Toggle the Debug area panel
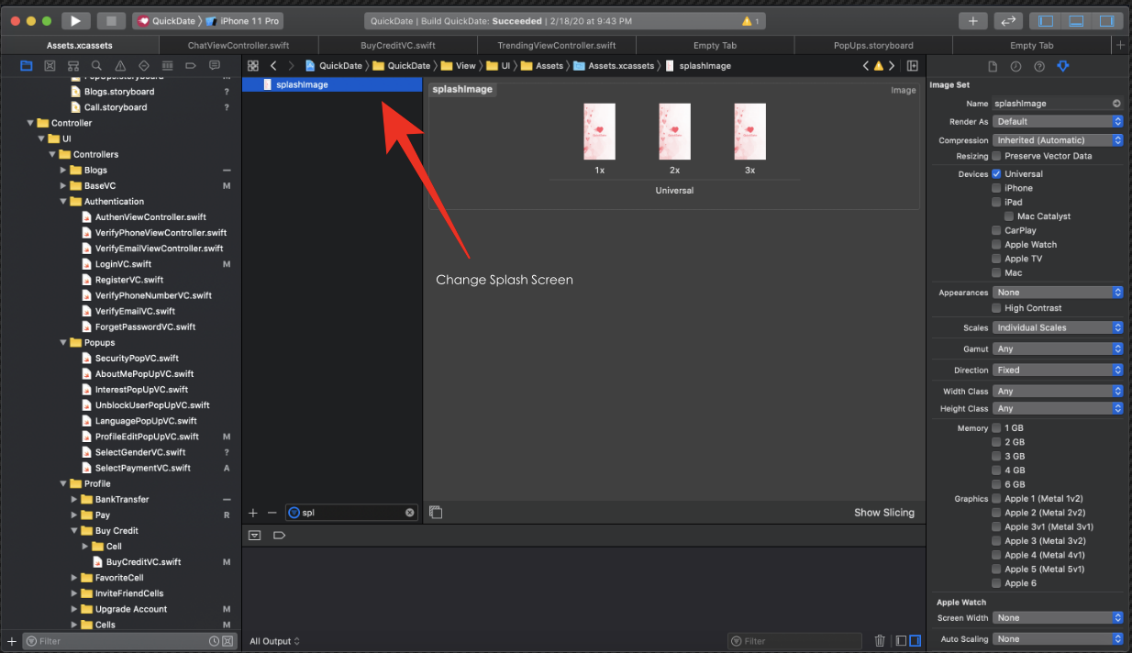 [1076, 20]
